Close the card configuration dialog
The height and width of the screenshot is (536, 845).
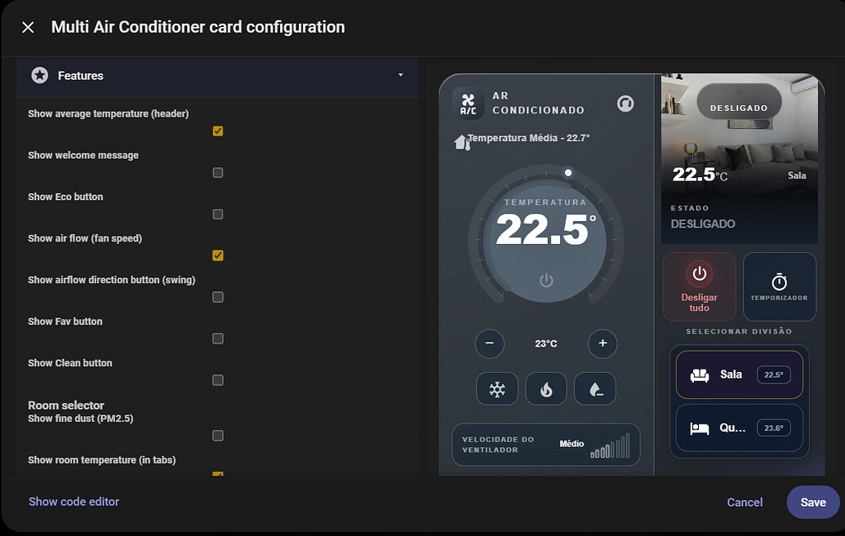(28, 27)
